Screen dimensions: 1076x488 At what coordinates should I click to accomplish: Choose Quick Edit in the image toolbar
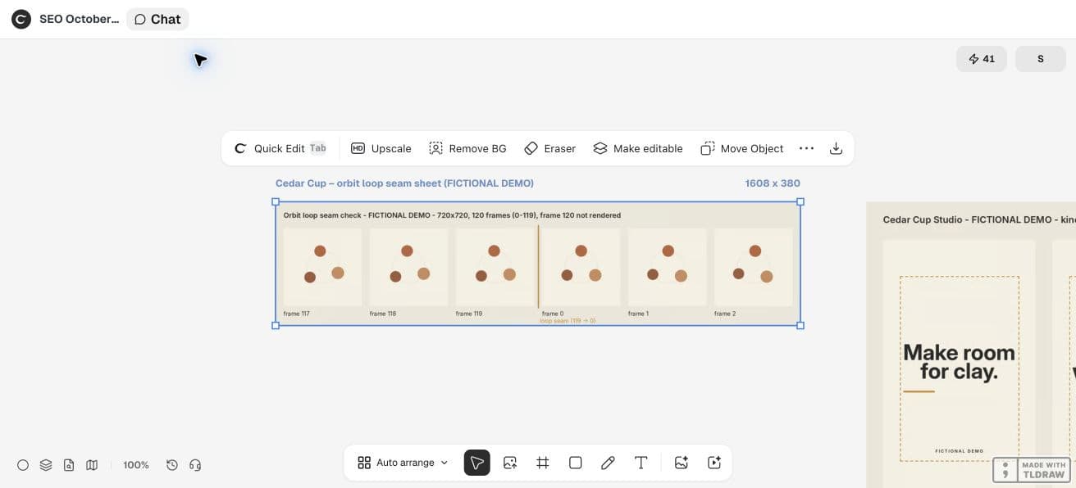tap(280, 148)
